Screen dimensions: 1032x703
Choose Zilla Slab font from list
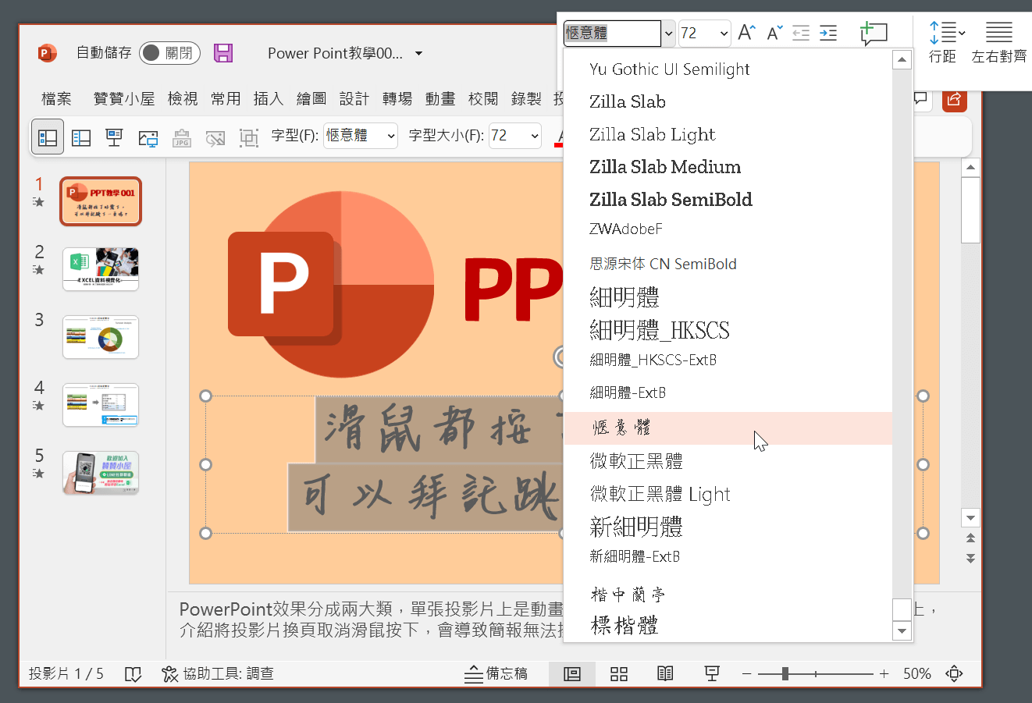pyautogui.click(x=728, y=101)
